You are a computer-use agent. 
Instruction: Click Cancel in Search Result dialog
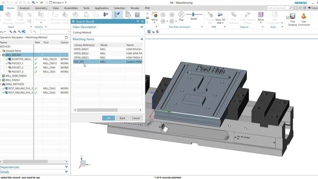coord(136,118)
